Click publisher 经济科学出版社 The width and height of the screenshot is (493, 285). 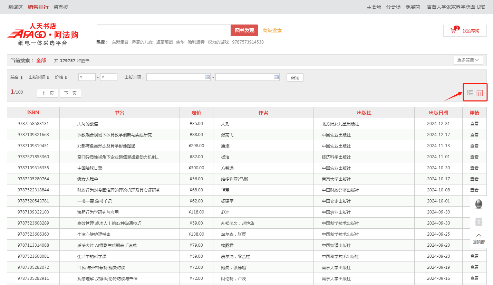[x=336, y=157]
